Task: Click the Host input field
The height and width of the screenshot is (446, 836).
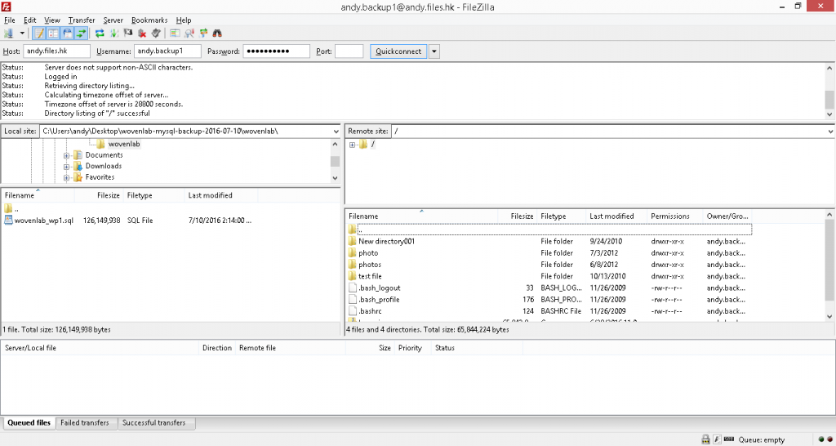Action: (x=56, y=51)
